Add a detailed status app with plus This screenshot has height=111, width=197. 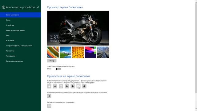coord(49,96)
